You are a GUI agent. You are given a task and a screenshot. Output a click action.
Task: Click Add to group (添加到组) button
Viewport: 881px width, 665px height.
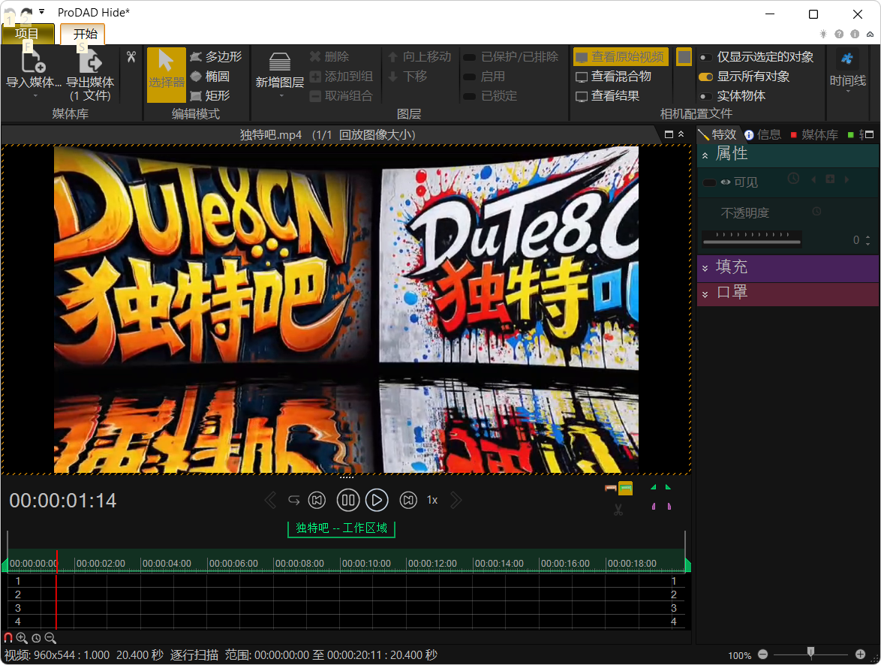point(341,77)
